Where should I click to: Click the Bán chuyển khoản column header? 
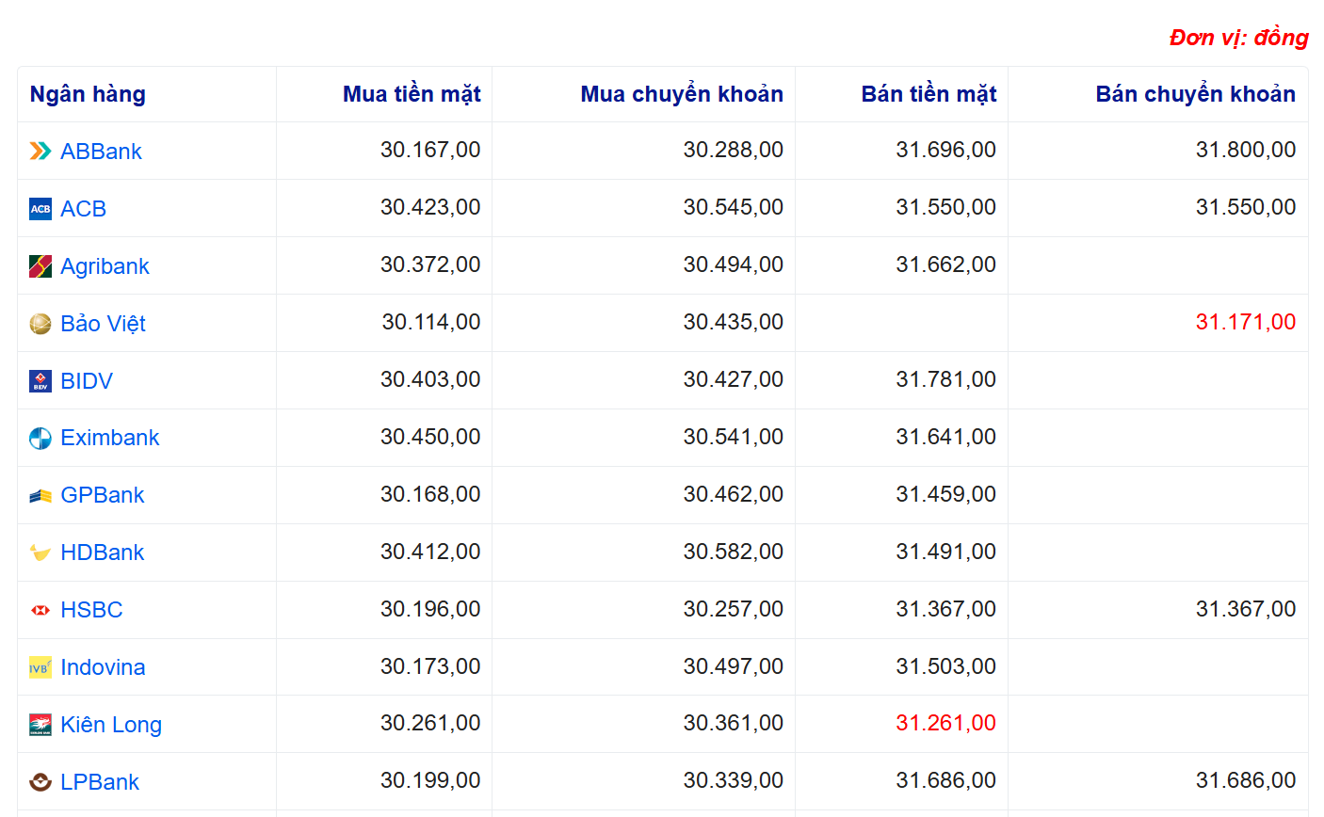click(x=1195, y=94)
